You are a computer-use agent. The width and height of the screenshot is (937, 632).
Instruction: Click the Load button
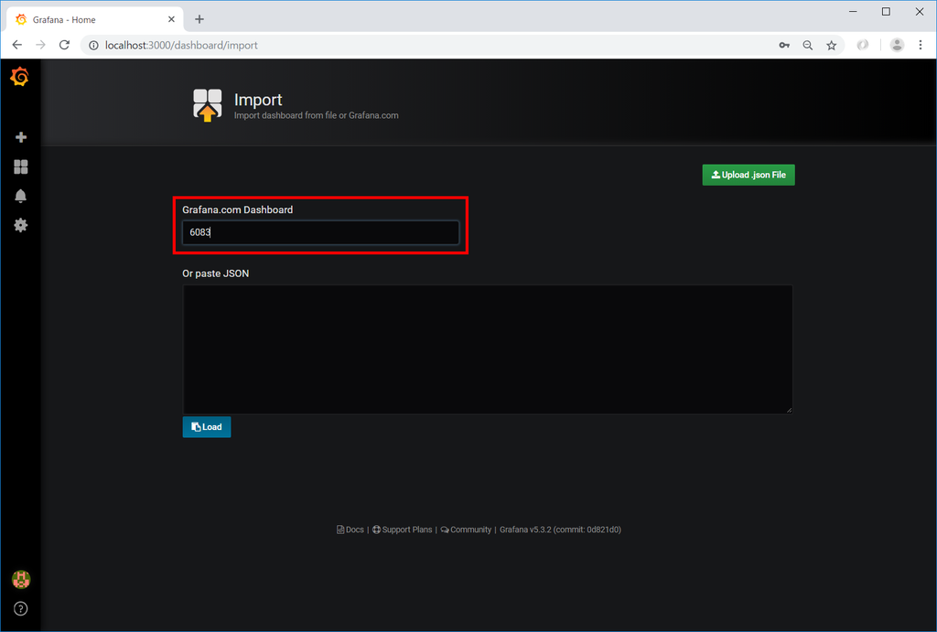(x=207, y=427)
